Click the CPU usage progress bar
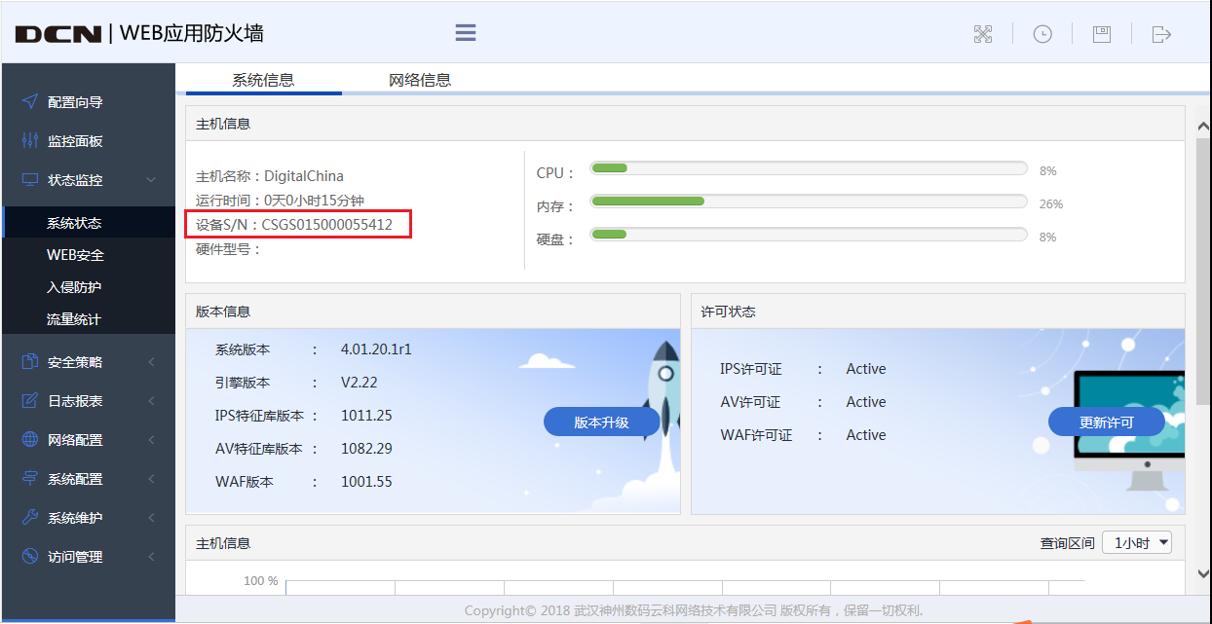 pyautogui.click(x=808, y=168)
